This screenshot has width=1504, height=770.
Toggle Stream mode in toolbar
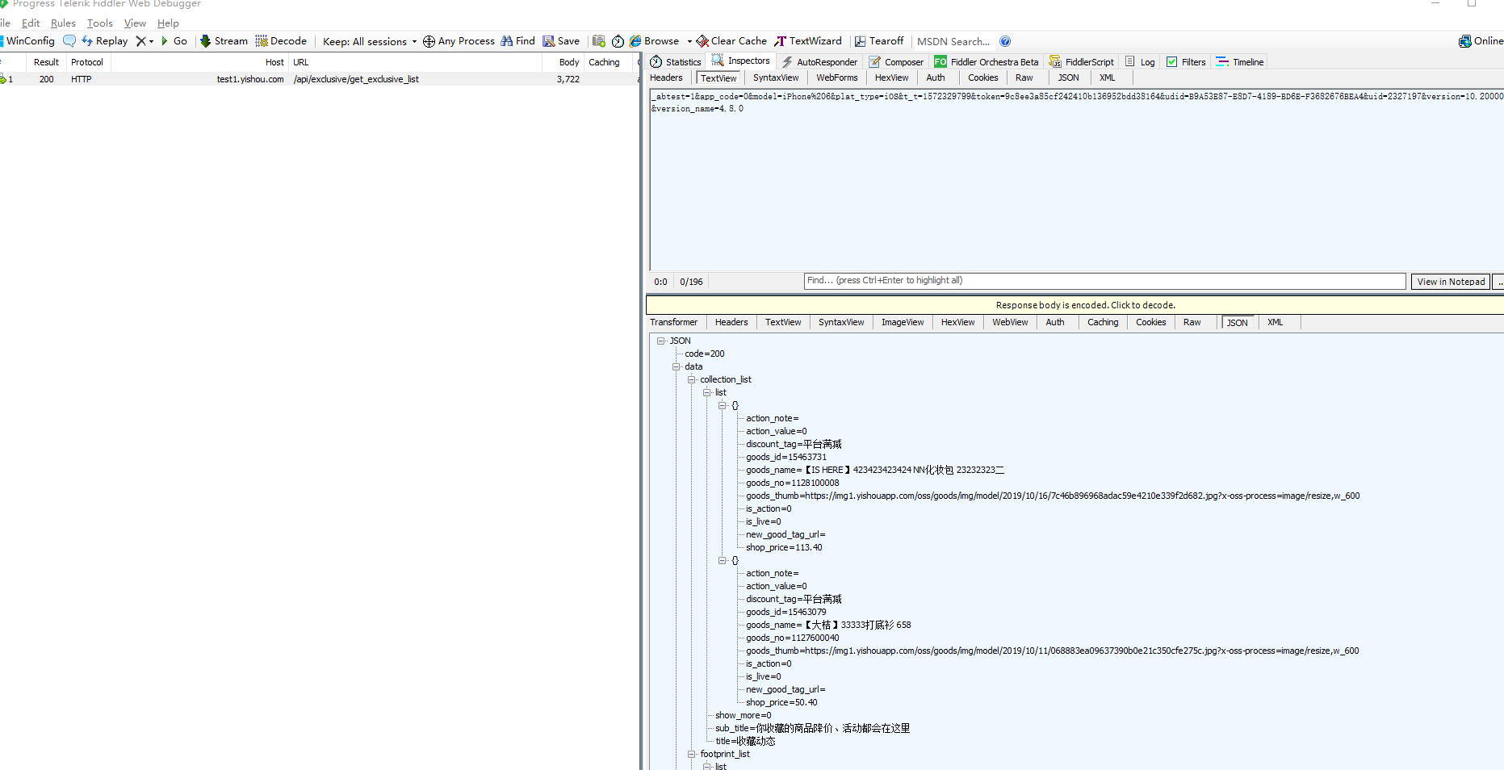[x=224, y=41]
